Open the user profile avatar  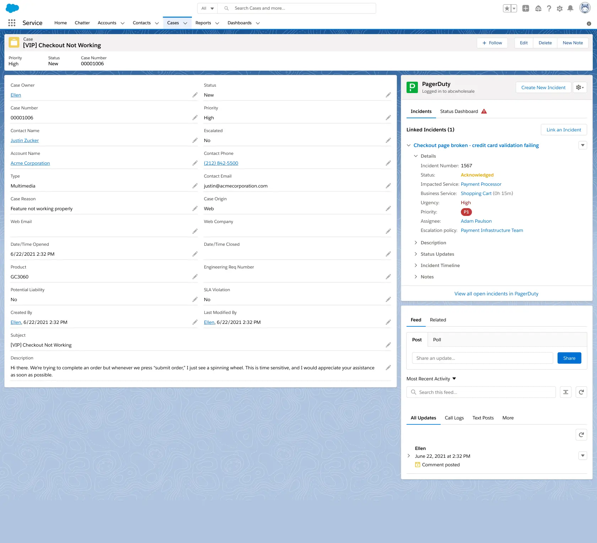click(585, 8)
